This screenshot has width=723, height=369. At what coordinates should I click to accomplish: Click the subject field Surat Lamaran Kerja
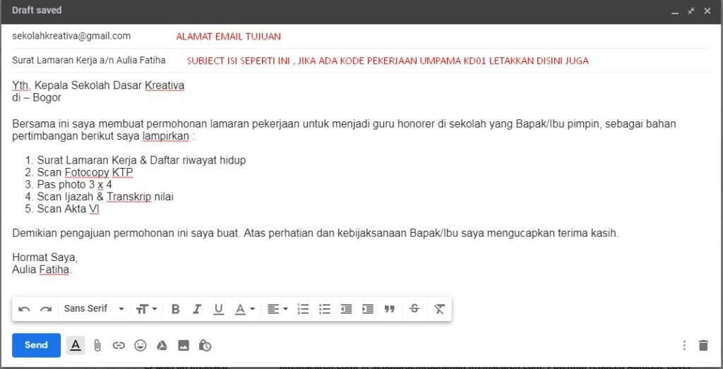88,61
